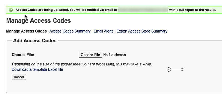Click the small hollow circle marker
This screenshot has width=222, height=102.
pyautogui.click(x=182, y=69)
